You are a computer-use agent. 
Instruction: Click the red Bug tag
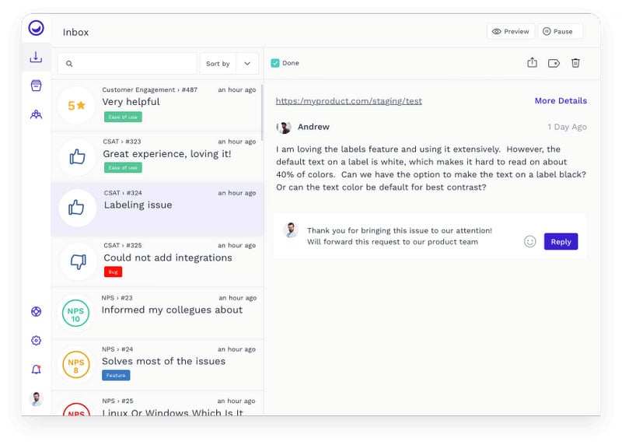(113, 272)
